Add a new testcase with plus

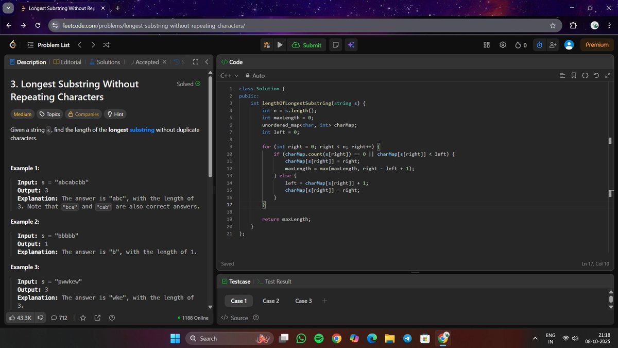(x=324, y=301)
